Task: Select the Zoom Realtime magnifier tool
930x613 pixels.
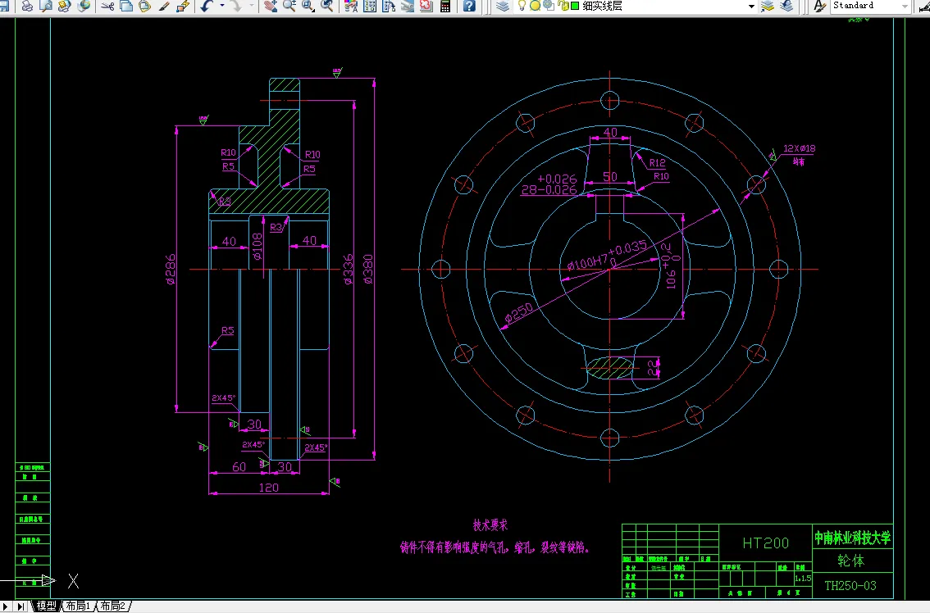Action: pos(289,6)
